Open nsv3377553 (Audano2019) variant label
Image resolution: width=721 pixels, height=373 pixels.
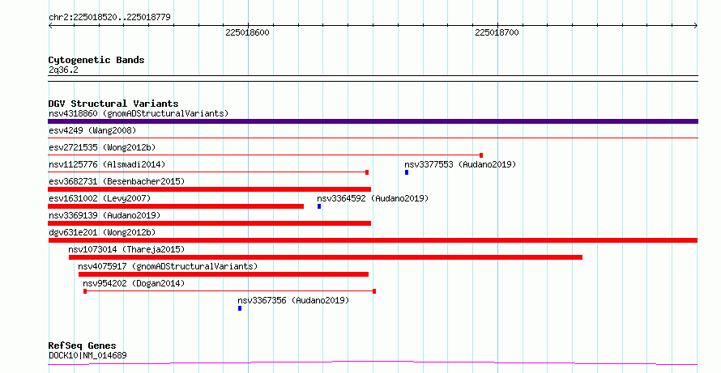point(460,164)
